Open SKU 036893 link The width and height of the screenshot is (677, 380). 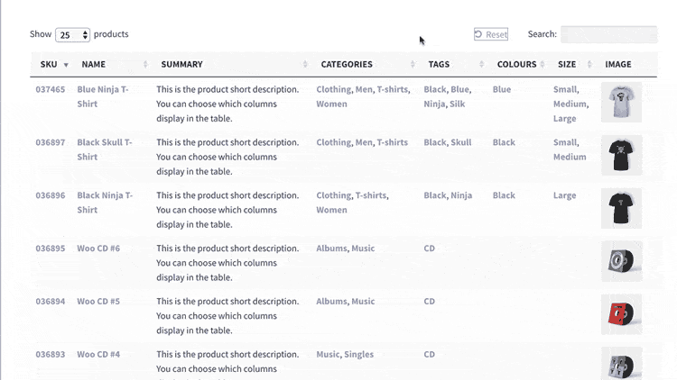pyautogui.click(x=50, y=354)
